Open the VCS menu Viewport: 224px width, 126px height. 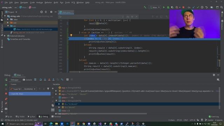coord(73,2)
